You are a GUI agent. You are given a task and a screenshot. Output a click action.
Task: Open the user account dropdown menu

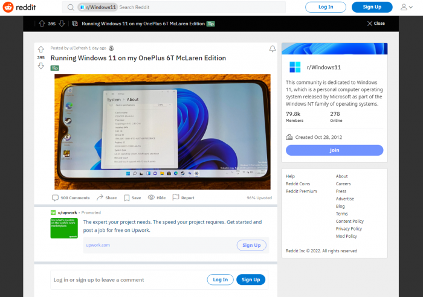pyautogui.click(x=407, y=7)
